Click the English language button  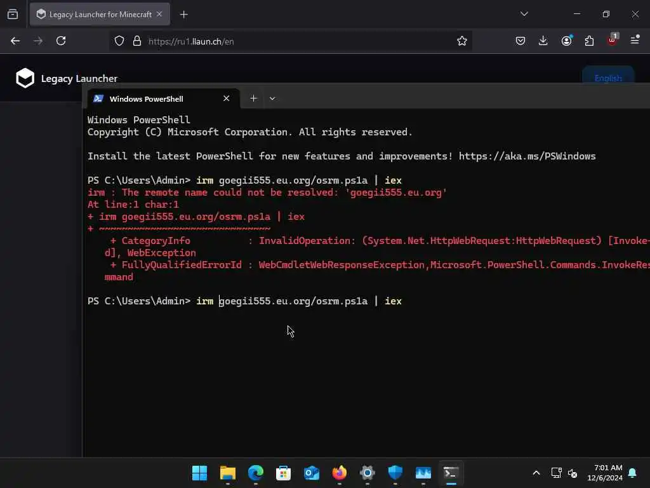(x=608, y=78)
